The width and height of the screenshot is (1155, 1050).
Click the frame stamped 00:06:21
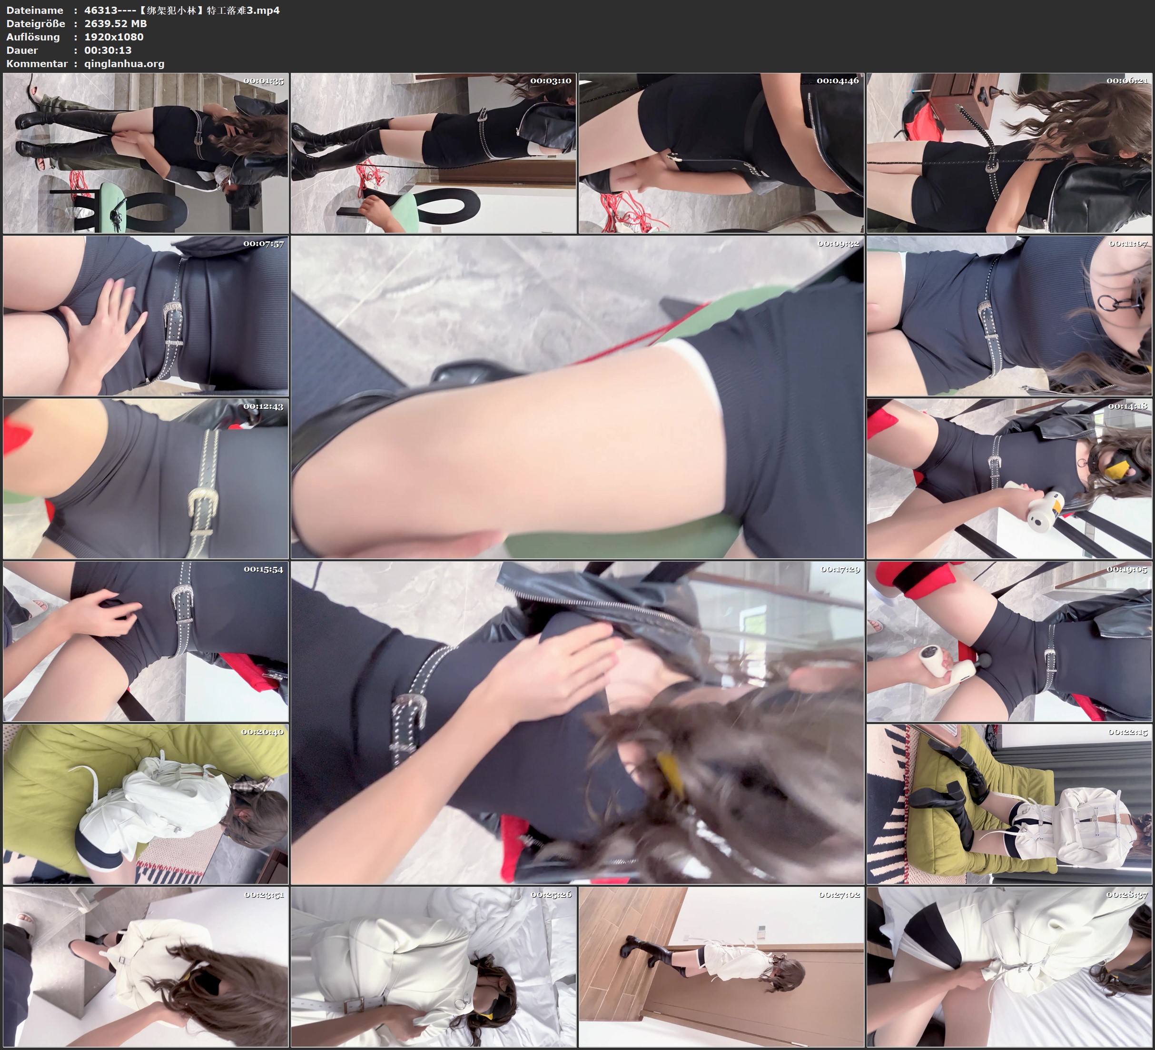pyautogui.click(x=1009, y=153)
